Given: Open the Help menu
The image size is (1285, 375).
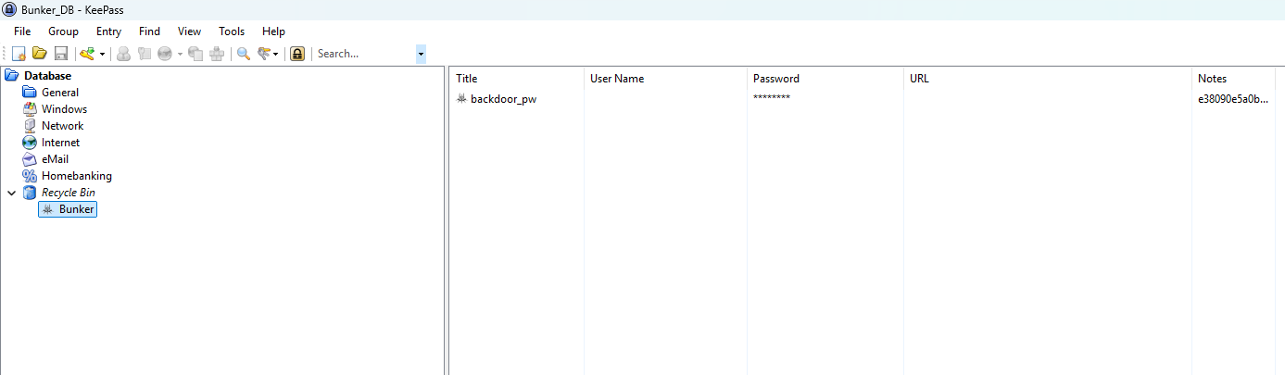Looking at the screenshot, I should click(x=273, y=31).
